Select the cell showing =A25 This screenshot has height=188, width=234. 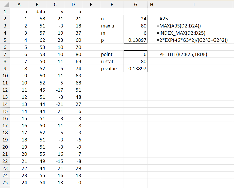[x=163, y=19]
